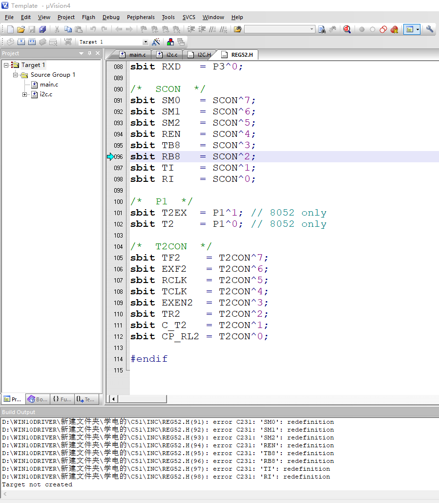Viewport: 439px width, 503px height.
Task: Click the Find text document icon
Action: pyautogui.click(x=322, y=29)
